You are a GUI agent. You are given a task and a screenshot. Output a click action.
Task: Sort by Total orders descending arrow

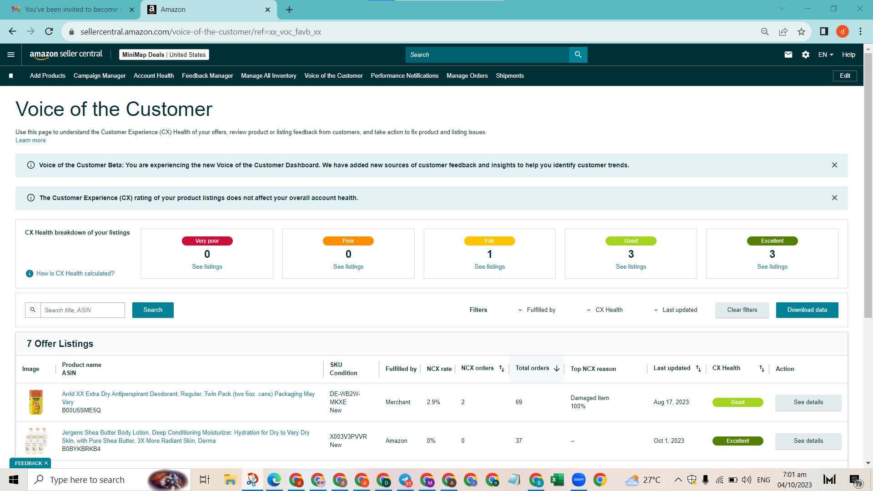point(557,369)
